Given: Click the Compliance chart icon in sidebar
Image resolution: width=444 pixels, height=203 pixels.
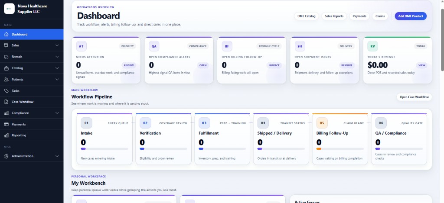Looking at the screenshot, I should coord(7,113).
